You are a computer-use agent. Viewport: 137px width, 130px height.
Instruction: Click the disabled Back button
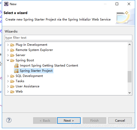45,121
